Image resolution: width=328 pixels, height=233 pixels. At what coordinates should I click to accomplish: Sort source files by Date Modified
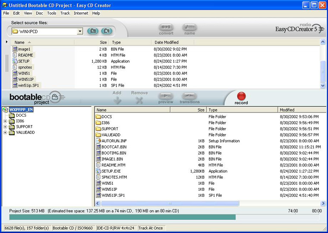click(x=173, y=42)
